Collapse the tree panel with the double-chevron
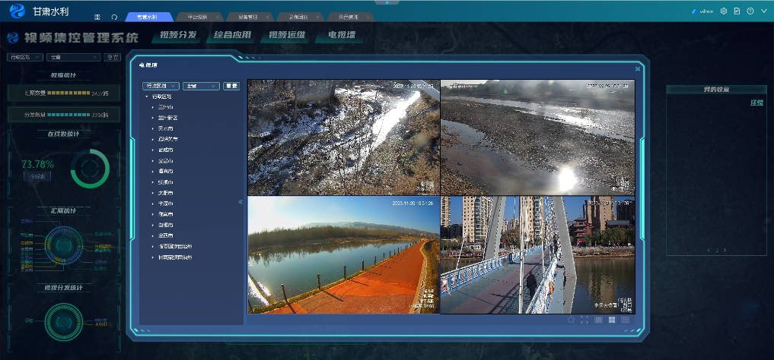This screenshot has width=774, height=360. pos(240,202)
